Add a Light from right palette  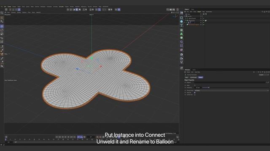click(181, 62)
